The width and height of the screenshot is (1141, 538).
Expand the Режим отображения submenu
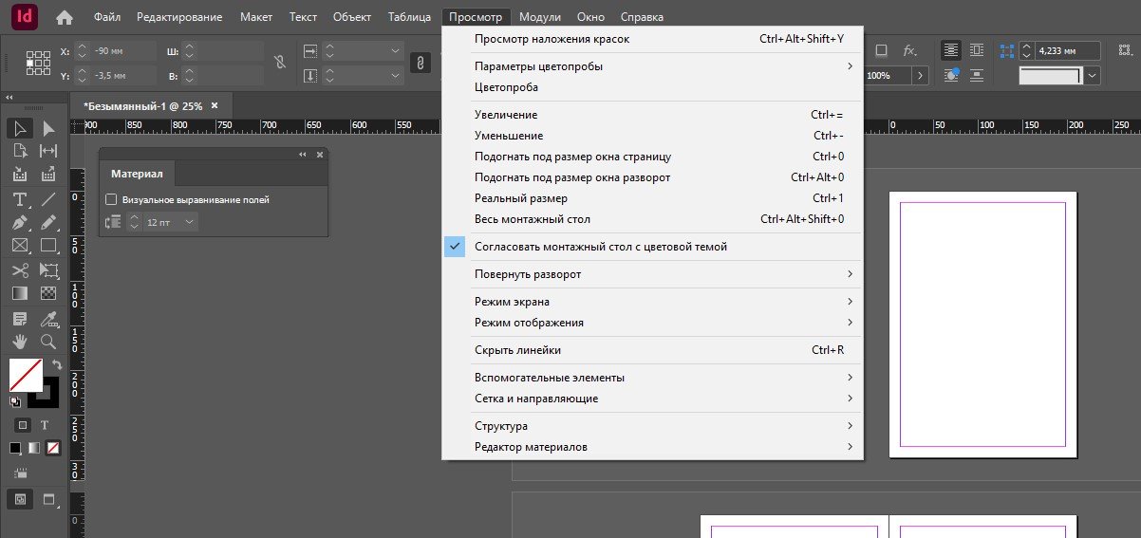[x=652, y=323]
